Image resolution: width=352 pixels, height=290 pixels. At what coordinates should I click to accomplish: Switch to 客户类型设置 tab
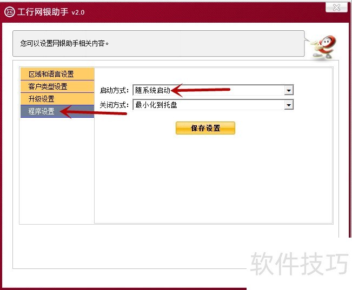[57, 86]
